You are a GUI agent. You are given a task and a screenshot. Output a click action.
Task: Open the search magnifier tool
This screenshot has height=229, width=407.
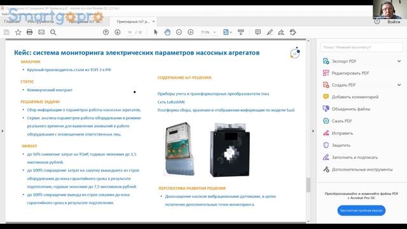pos(53,32)
